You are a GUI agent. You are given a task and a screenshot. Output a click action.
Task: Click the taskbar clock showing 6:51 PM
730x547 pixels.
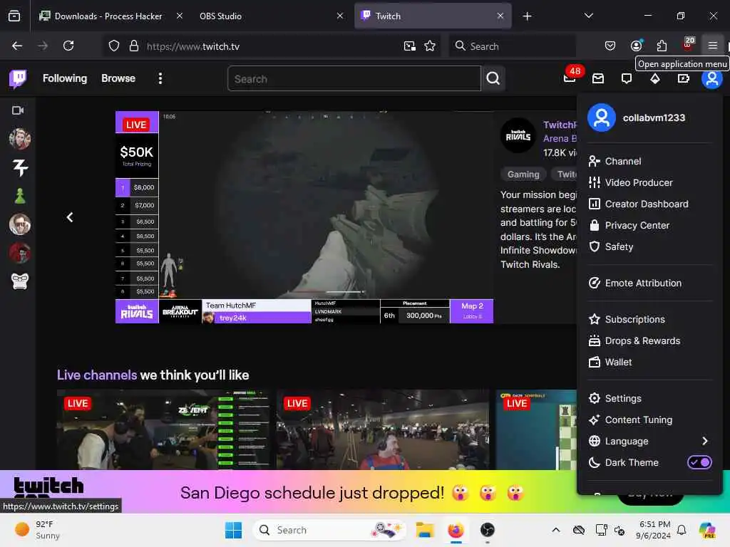[654, 530]
